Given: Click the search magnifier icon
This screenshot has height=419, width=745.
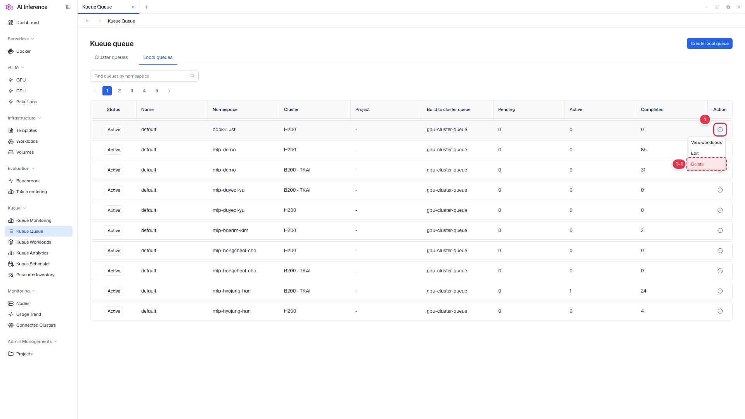Looking at the screenshot, I should click(x=192, y=76).
